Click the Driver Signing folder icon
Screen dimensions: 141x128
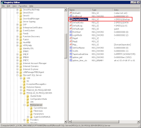21,22
